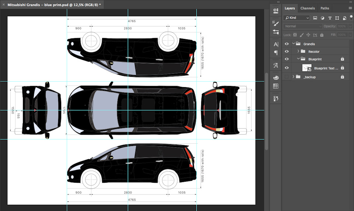
Task: Expand icon dock with left double-arrow
Action: click(278, 2)
